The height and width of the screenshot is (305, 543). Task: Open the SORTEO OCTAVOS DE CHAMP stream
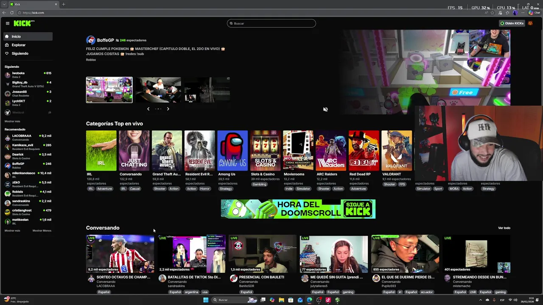120,254
